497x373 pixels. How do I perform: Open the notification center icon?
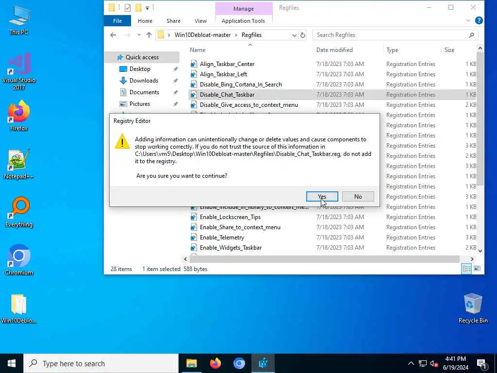click(x=481, y=363)
